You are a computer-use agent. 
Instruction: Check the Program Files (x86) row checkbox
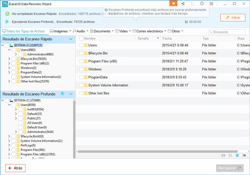pyautogui.click(x=81, y=61)
